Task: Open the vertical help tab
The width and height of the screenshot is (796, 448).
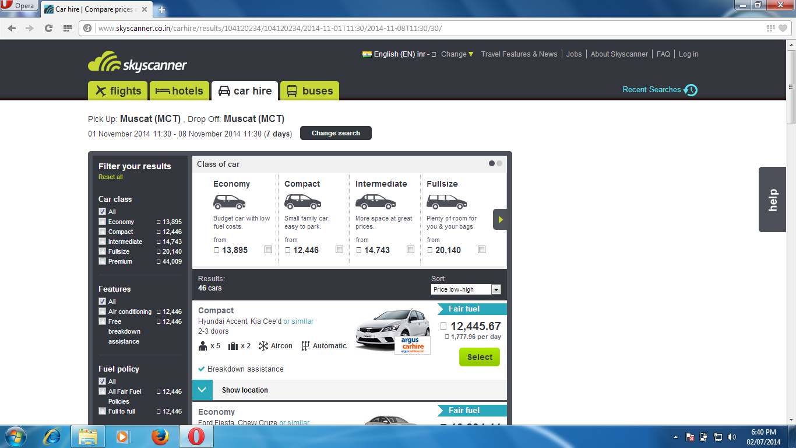Action: pyautogui.click(x=773, y=199)
